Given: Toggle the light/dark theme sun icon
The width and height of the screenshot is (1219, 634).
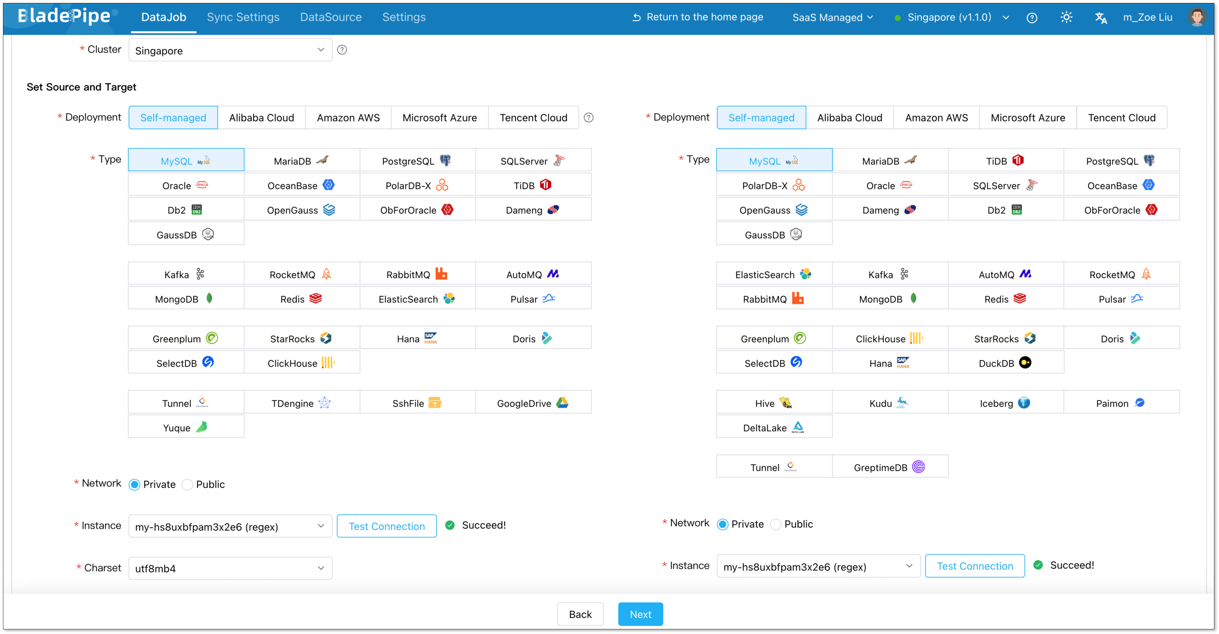Looking at the screenshot, I should (x=1066, y=18).
